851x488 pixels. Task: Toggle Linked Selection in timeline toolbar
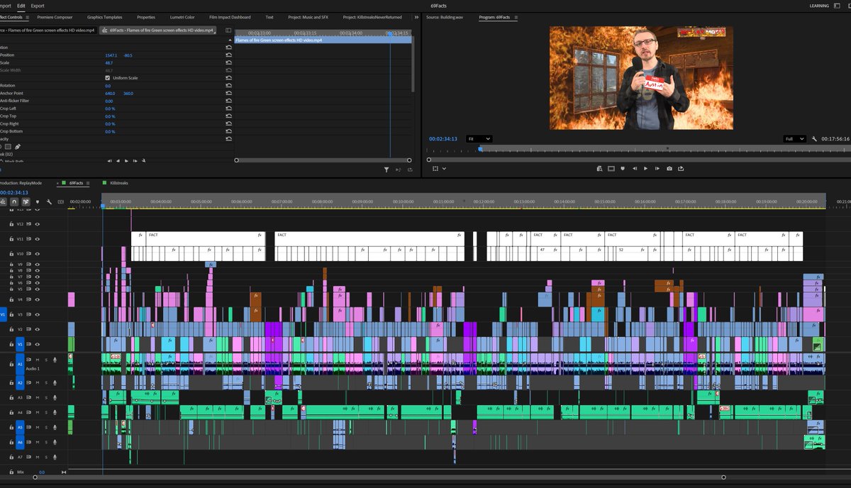pyautogui.click(x=26, y=201)
